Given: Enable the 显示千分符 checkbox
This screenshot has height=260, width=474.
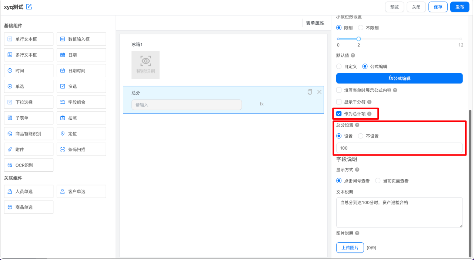Looking at the screenshot, I should pyautogui.click(x=339, y=102).
